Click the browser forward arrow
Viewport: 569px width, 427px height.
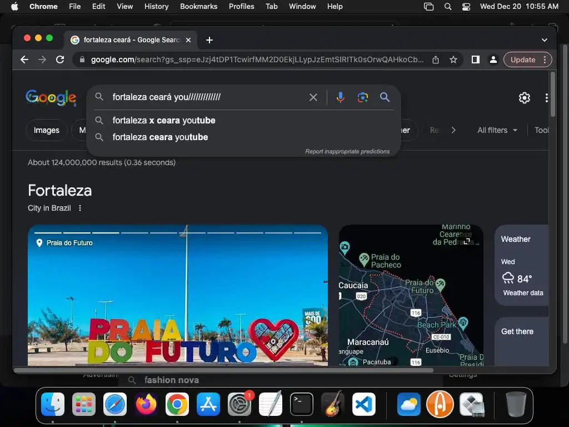point(42,59)
